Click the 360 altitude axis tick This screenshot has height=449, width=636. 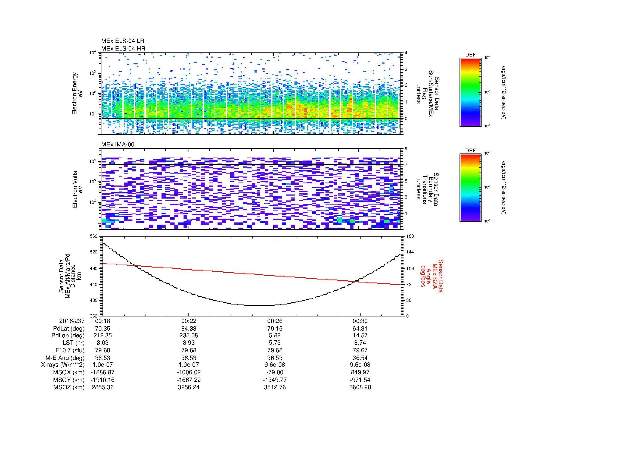point(94,316)
